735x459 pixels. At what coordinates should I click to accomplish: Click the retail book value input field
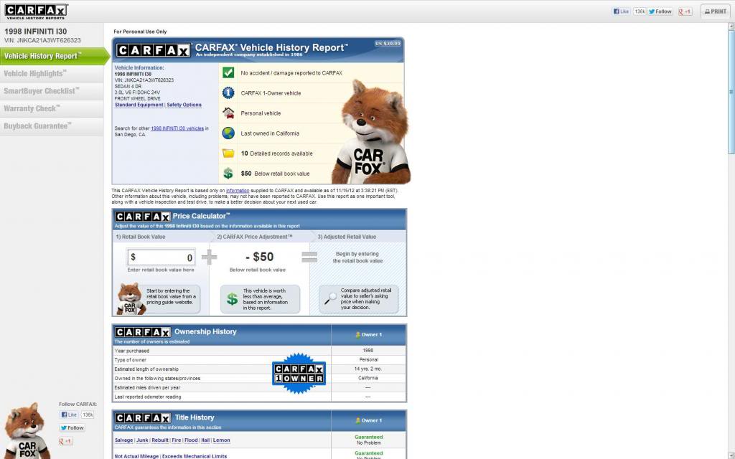pyautogui.click(x=161, y=257)
